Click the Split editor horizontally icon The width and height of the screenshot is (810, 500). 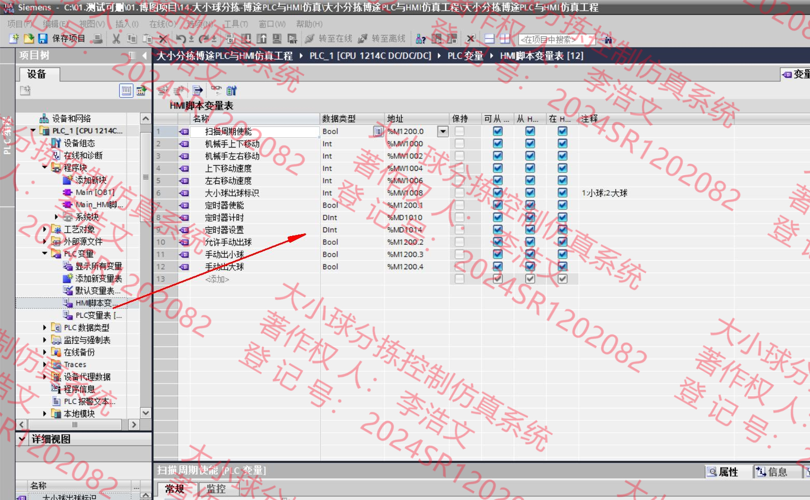point(489,39)
